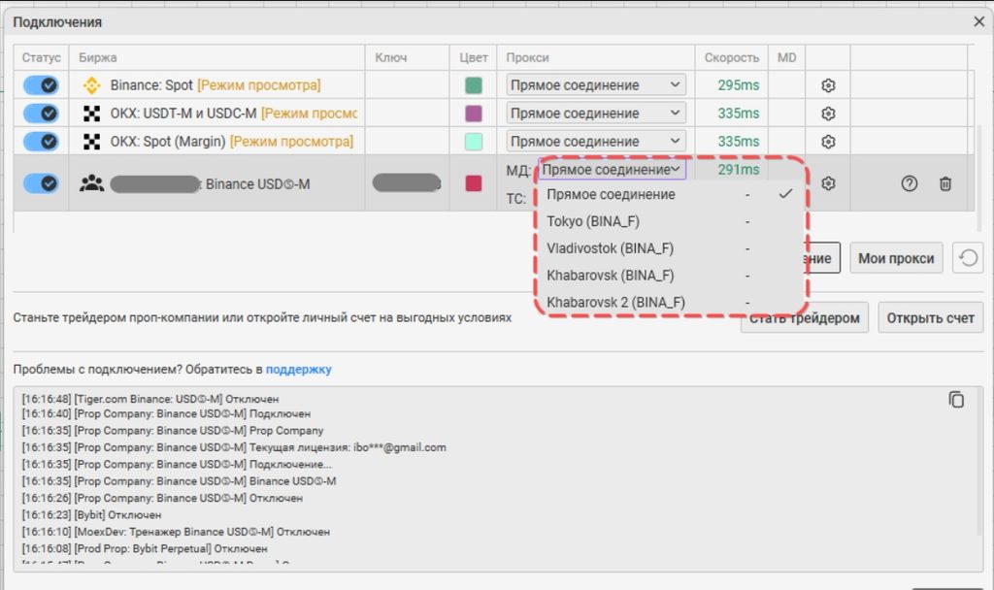Click the Биржа column header
994x590 pixels.
tap(98, 57)
